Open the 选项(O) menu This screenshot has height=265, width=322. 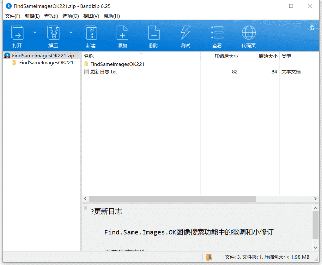(71, 16)
